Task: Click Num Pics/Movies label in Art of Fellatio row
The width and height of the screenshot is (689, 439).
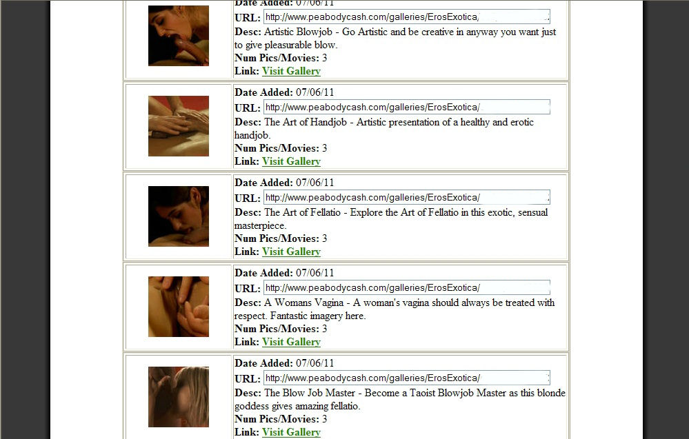Action: coord(277,239)
